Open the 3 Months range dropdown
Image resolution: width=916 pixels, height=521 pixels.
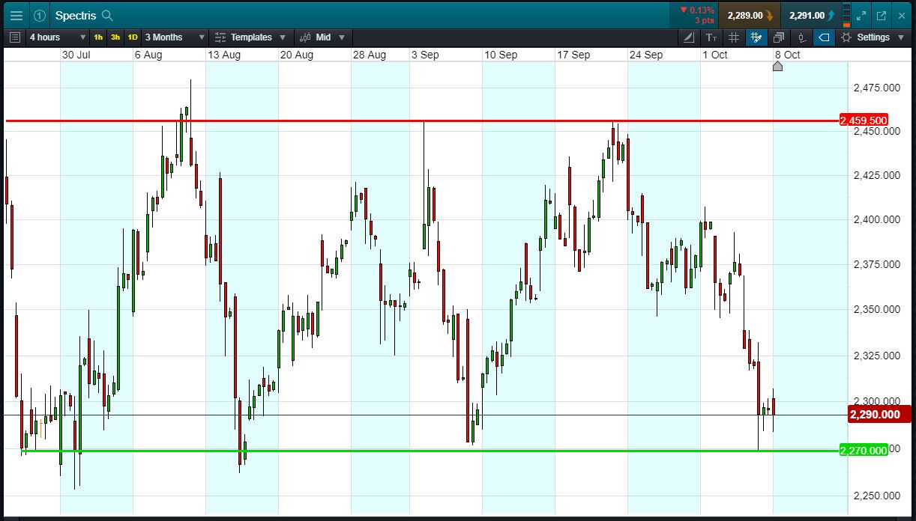(175, 37)
